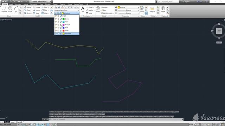
Task: Click the TOP face of ViewCube
Action: click(x=219, y=31)
